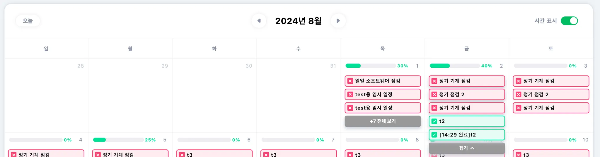
Task: Go to next month arrow
Action: point(338,21)
